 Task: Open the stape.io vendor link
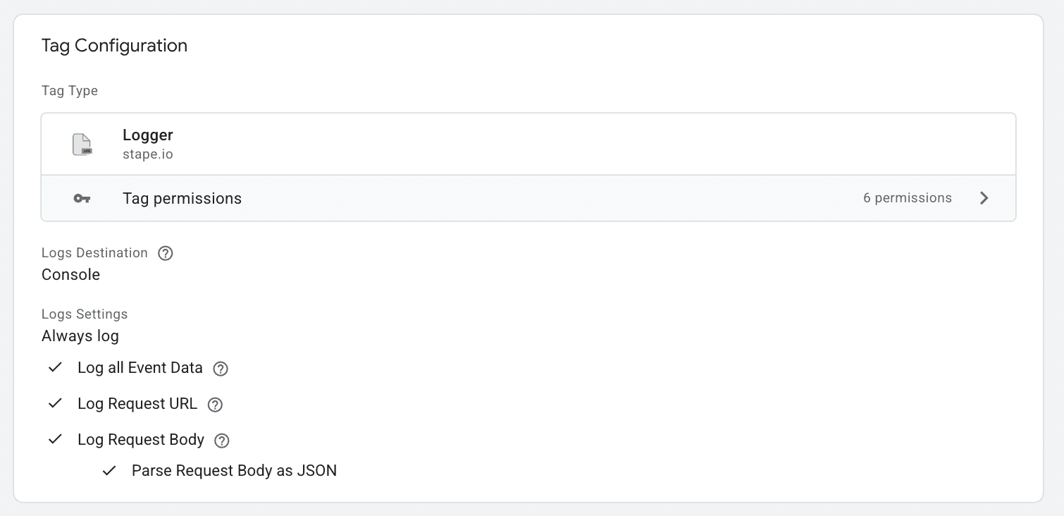tap(147, 154)
